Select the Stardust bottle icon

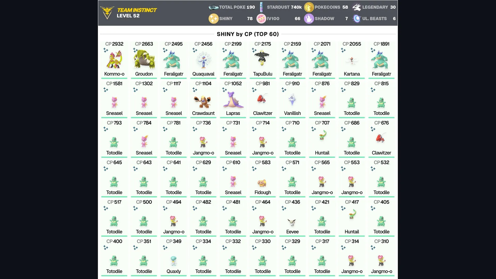261,7
